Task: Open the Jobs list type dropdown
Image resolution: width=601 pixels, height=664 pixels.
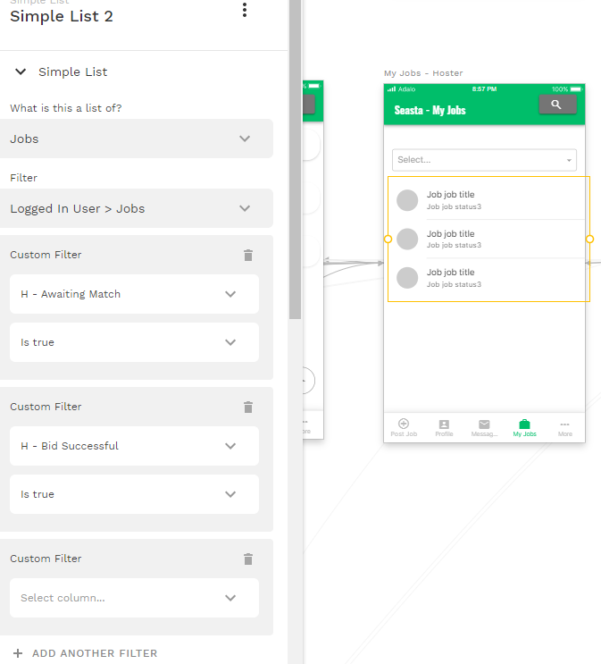Action: click(137, 139)
